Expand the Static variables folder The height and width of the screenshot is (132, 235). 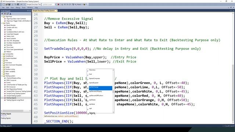coord(2,71)
